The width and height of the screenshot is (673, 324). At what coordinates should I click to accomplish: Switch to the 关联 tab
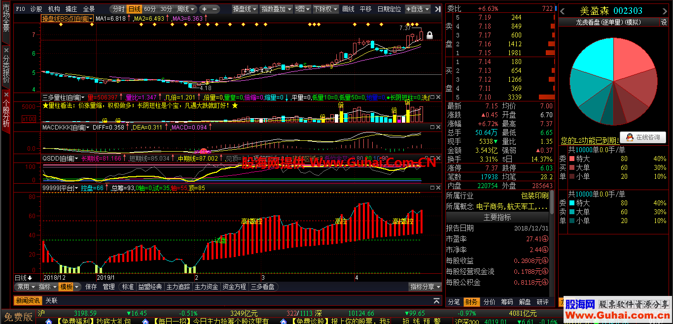pos(51,300)
